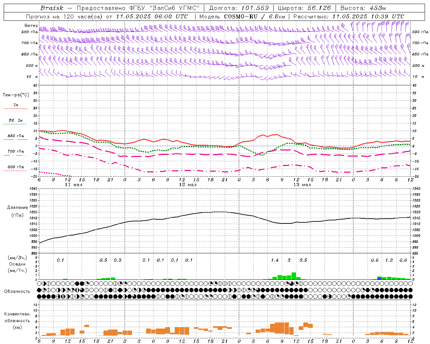Click the 850 гПа temperature legend entry
The height and width of the screenshot is (344, 430).
[16, 136]
